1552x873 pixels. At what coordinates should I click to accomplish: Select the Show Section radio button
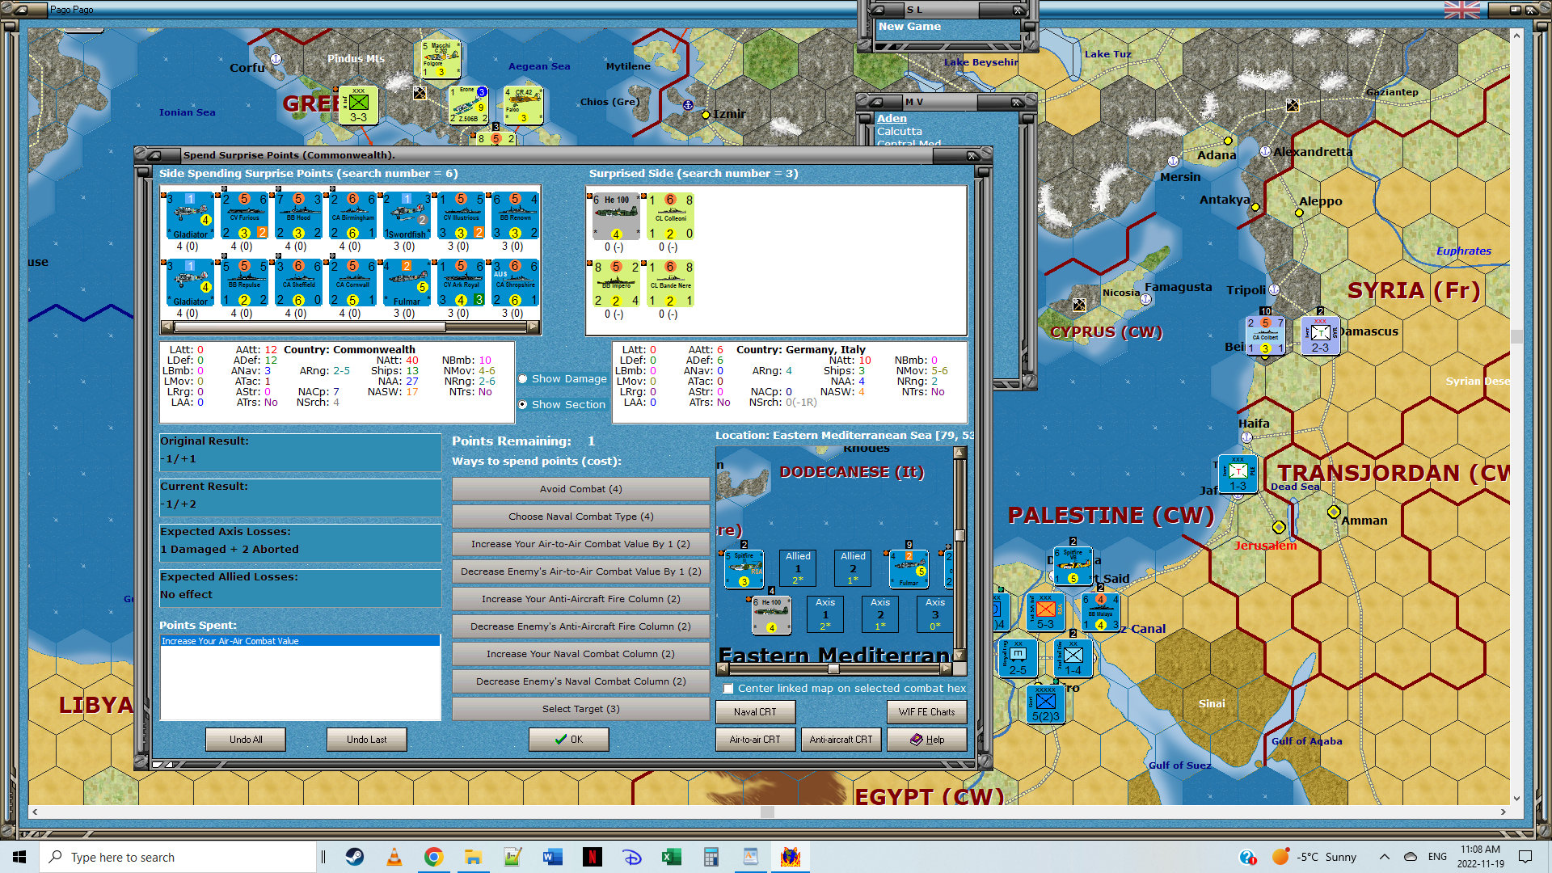pyautogui.click(x=523, y=405)
